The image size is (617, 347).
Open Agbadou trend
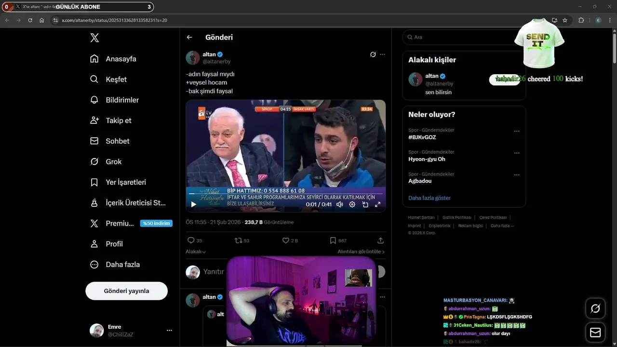tap(420, 181)
